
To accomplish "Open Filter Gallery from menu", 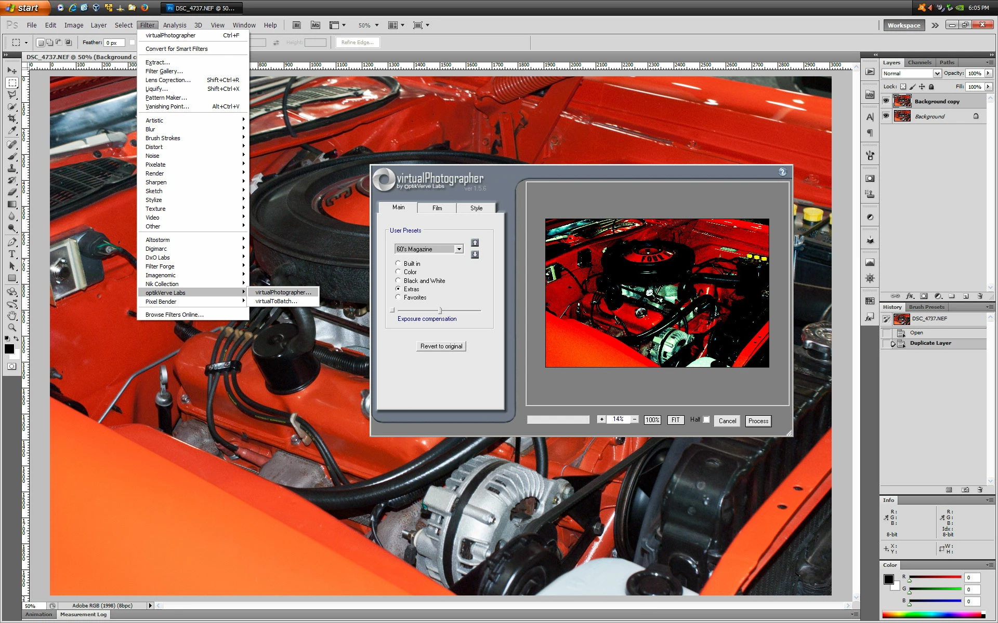I will (164, 71).
